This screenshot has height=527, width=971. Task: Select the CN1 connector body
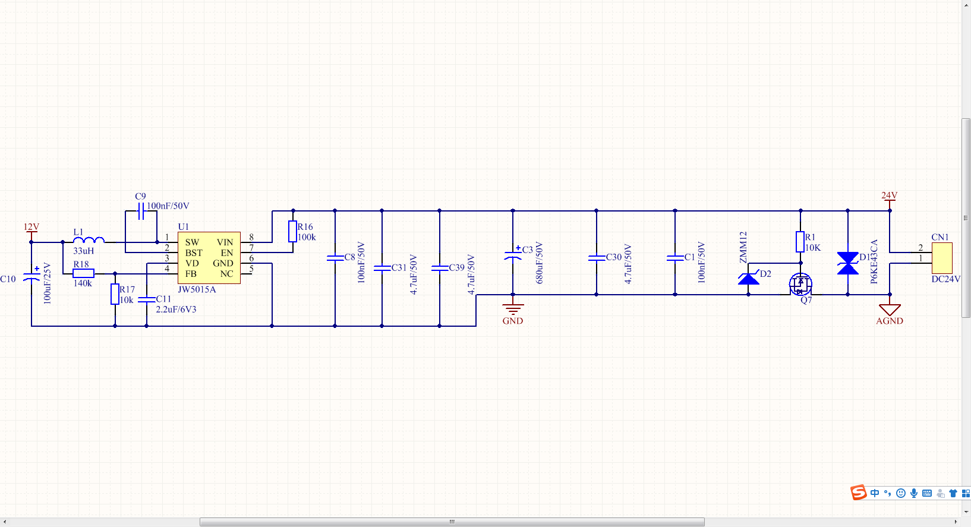[x=942, y=258]
